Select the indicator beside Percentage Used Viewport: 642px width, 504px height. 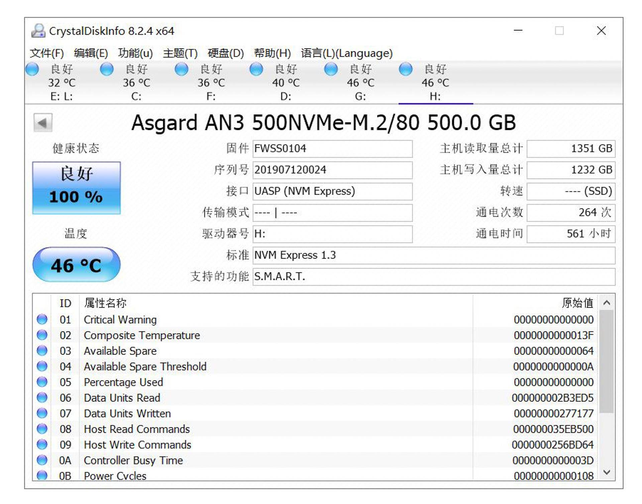tap(42, 382)
